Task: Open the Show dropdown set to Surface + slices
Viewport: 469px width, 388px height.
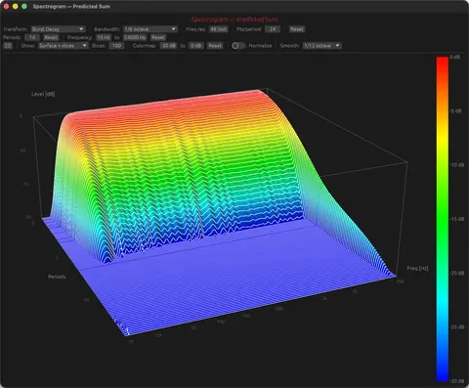Action: pos(63,46)
